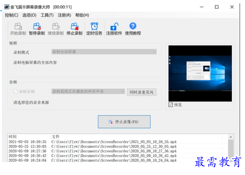
Task: Click the 开始录制 start recording icon
Action: 18,26
